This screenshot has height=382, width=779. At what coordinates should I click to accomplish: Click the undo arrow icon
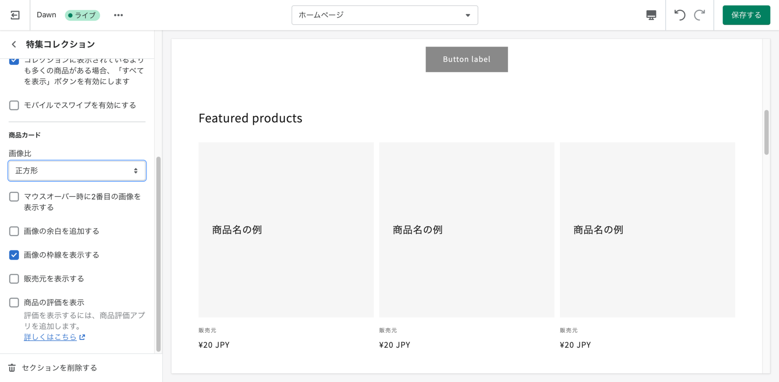point(680,15)
